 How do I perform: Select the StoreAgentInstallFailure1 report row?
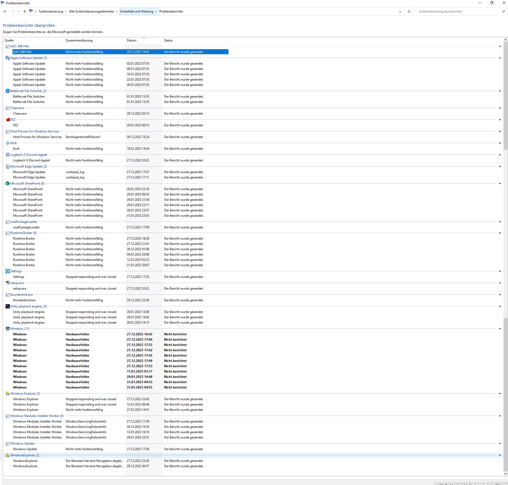point(120,137)
